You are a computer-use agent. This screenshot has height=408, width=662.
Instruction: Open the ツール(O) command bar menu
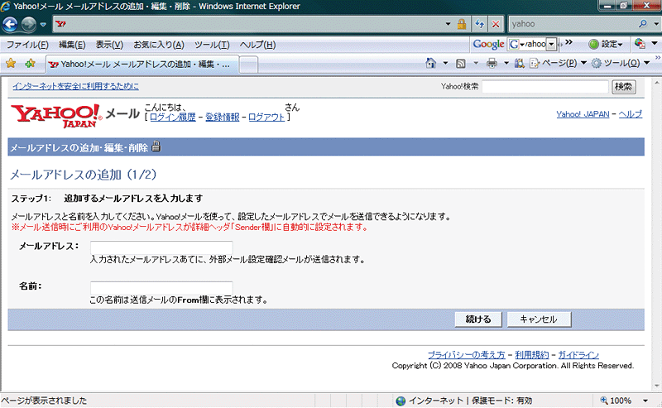[620, 64]
